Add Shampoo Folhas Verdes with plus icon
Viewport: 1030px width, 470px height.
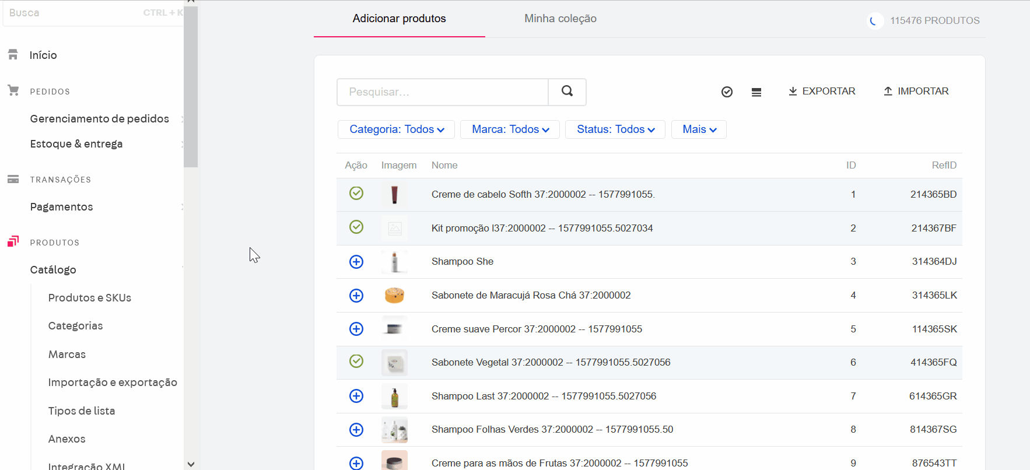pos(356,430)
